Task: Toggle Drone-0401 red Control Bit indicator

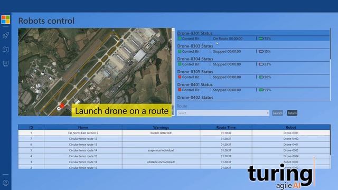Action: (180, 90)
